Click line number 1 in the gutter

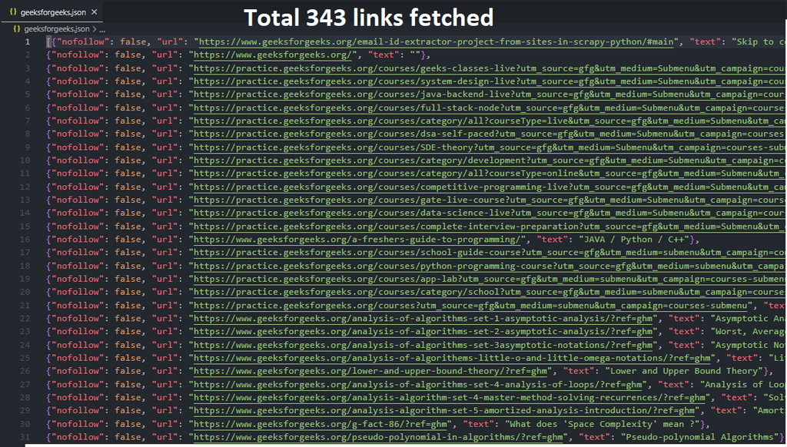28,41
